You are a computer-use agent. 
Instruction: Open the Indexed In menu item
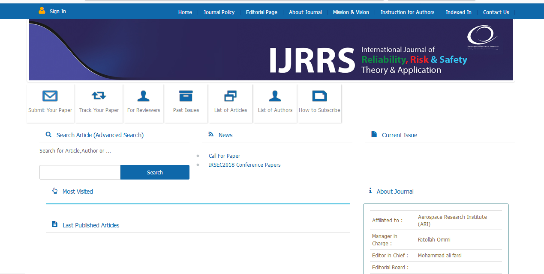[x=459, y=12]
